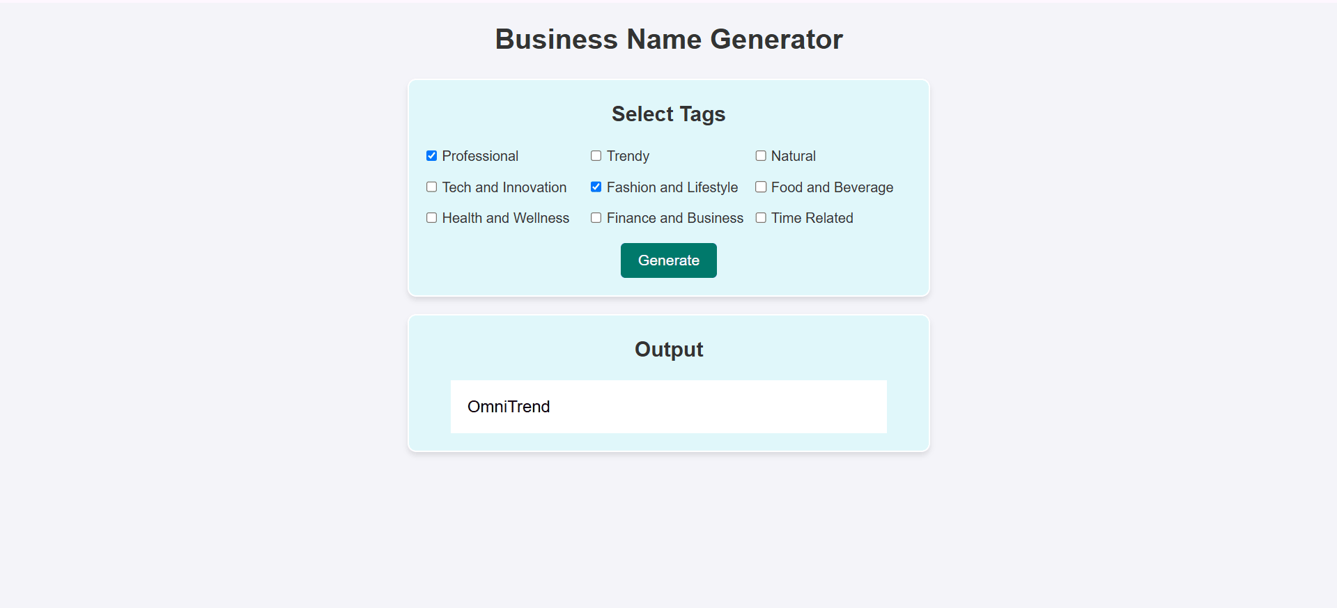Enable Health and Wellness checkbox
1337x608 pixels.
tap(431, 218)
